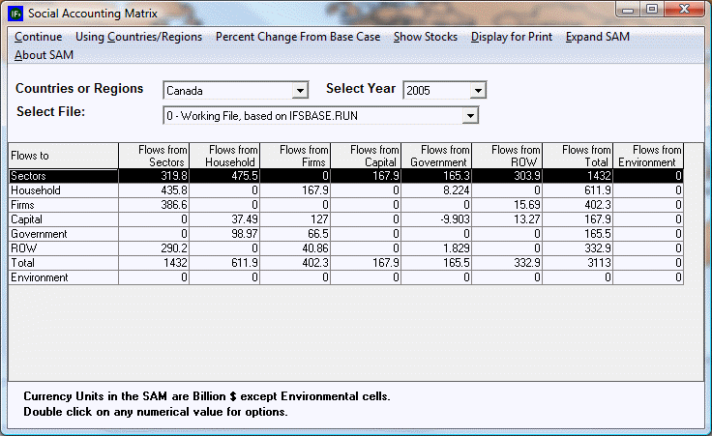
Task: Expand the Select File dropdown
Action: point(470,116)
